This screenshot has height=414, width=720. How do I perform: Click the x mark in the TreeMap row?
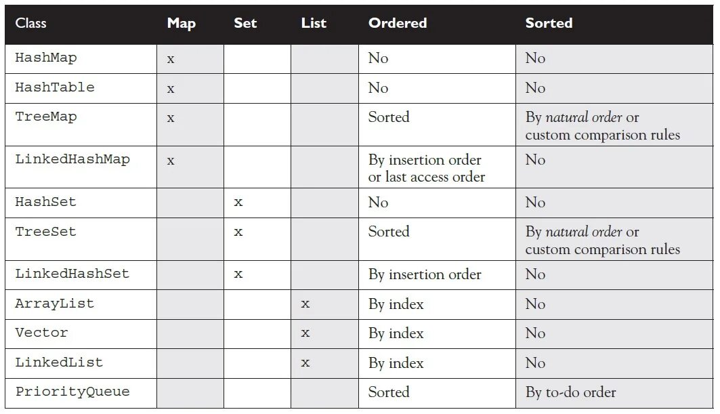point(171,118)
